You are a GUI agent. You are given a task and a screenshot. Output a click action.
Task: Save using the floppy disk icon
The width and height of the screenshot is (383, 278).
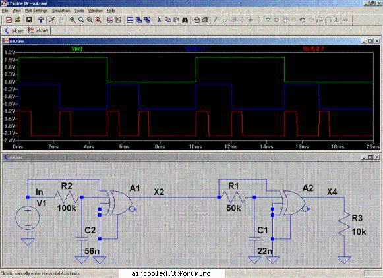coord(29,20)
